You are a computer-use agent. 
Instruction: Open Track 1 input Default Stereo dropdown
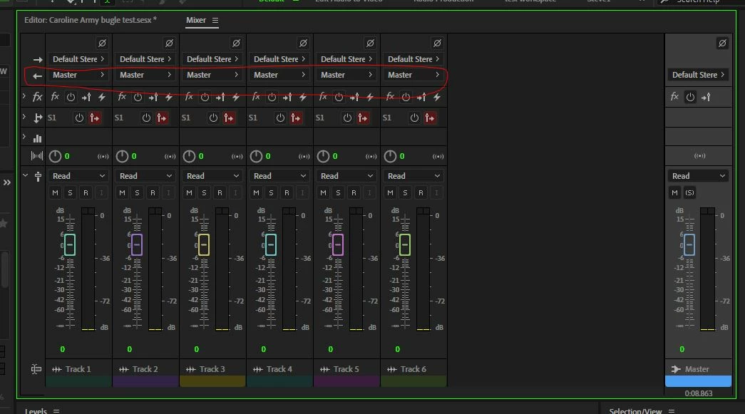[x=78, y=59]
